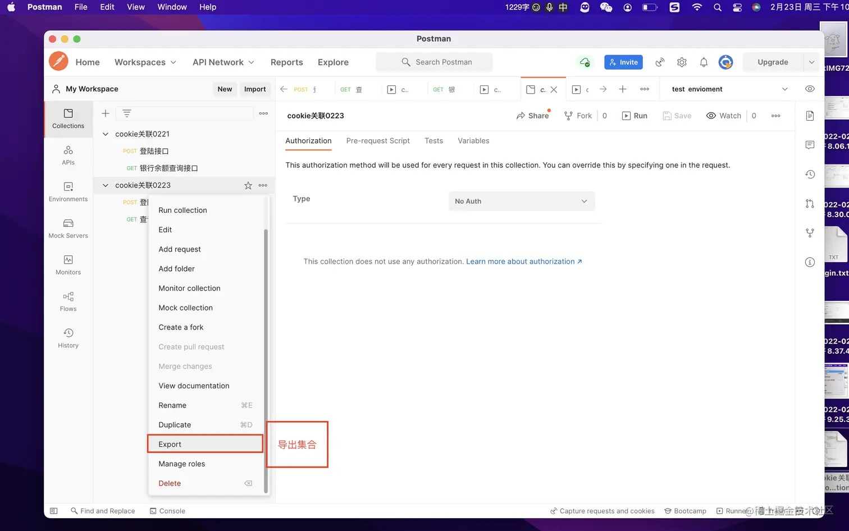Open Changelog icon in right sidebar
849x531 pixels.
click(810, 174)
